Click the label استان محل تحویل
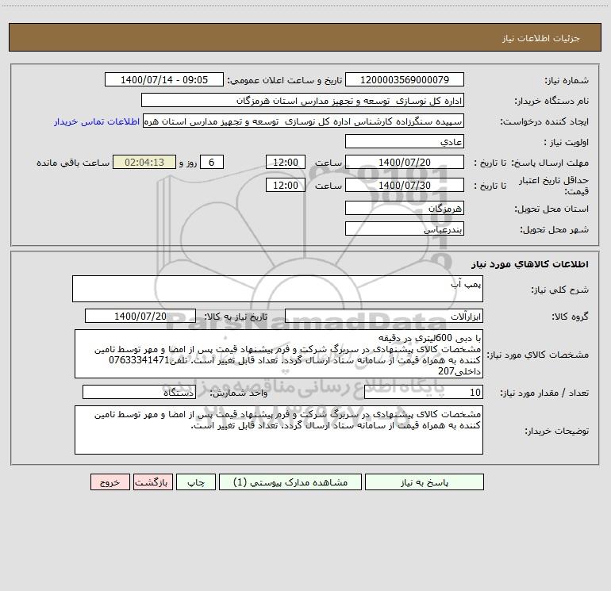Viewport: 611px width, 591px height. [551, 209]
